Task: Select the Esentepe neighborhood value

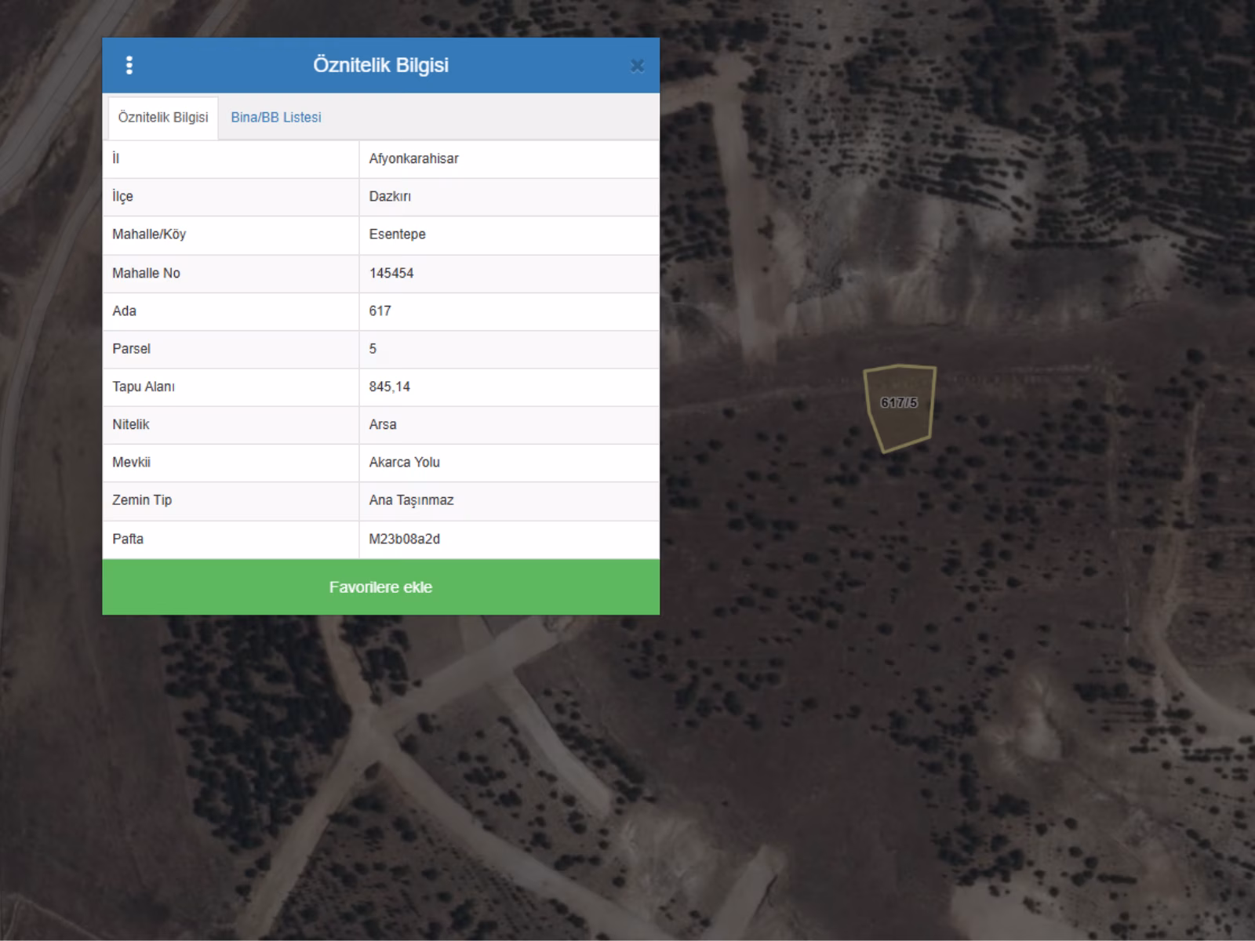Action: [x=397, y=234]
